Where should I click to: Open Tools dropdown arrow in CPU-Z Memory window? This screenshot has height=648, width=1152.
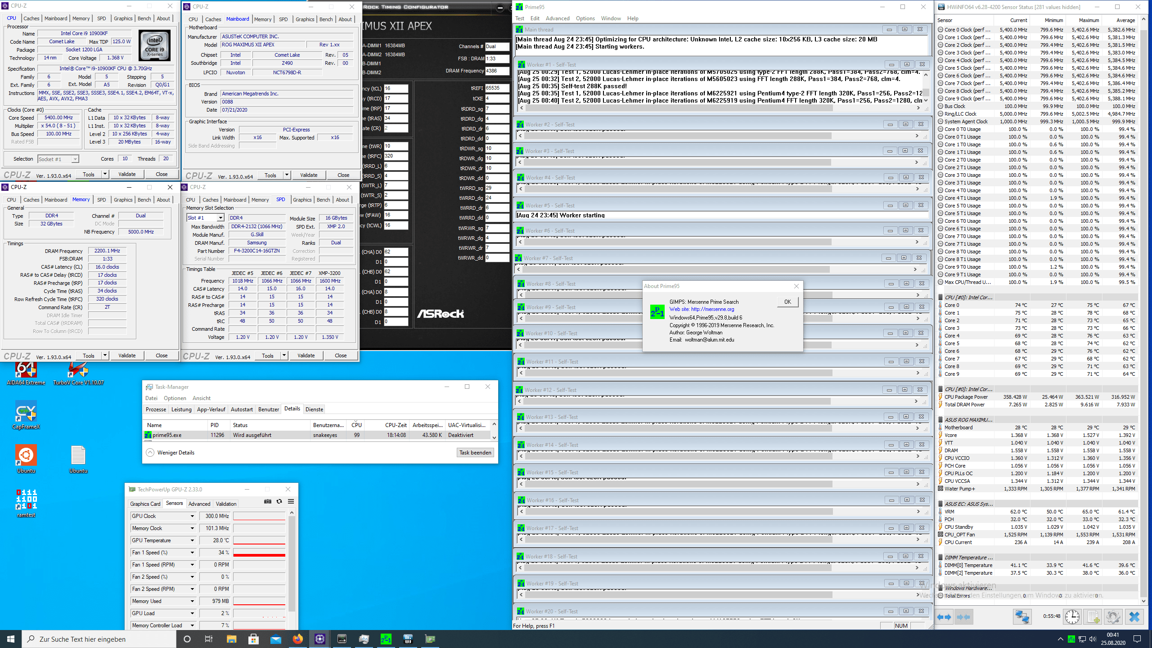point(105,355)
